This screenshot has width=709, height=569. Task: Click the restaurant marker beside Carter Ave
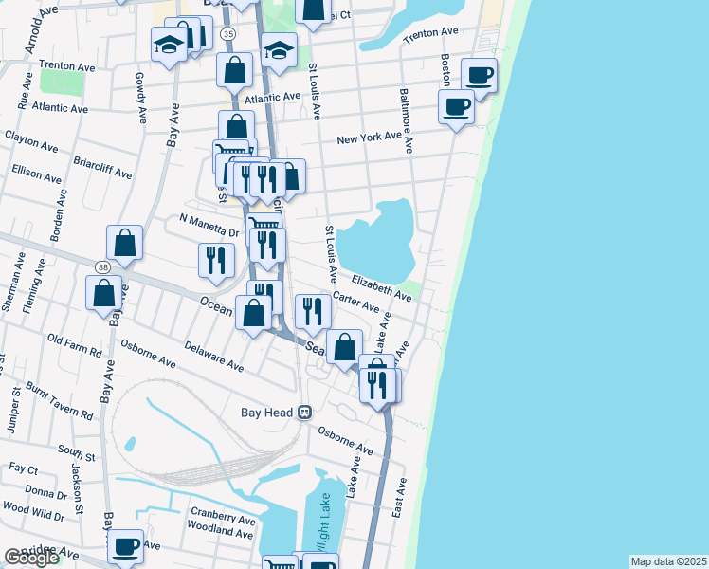pyautogui.click(x=313, y=313)
